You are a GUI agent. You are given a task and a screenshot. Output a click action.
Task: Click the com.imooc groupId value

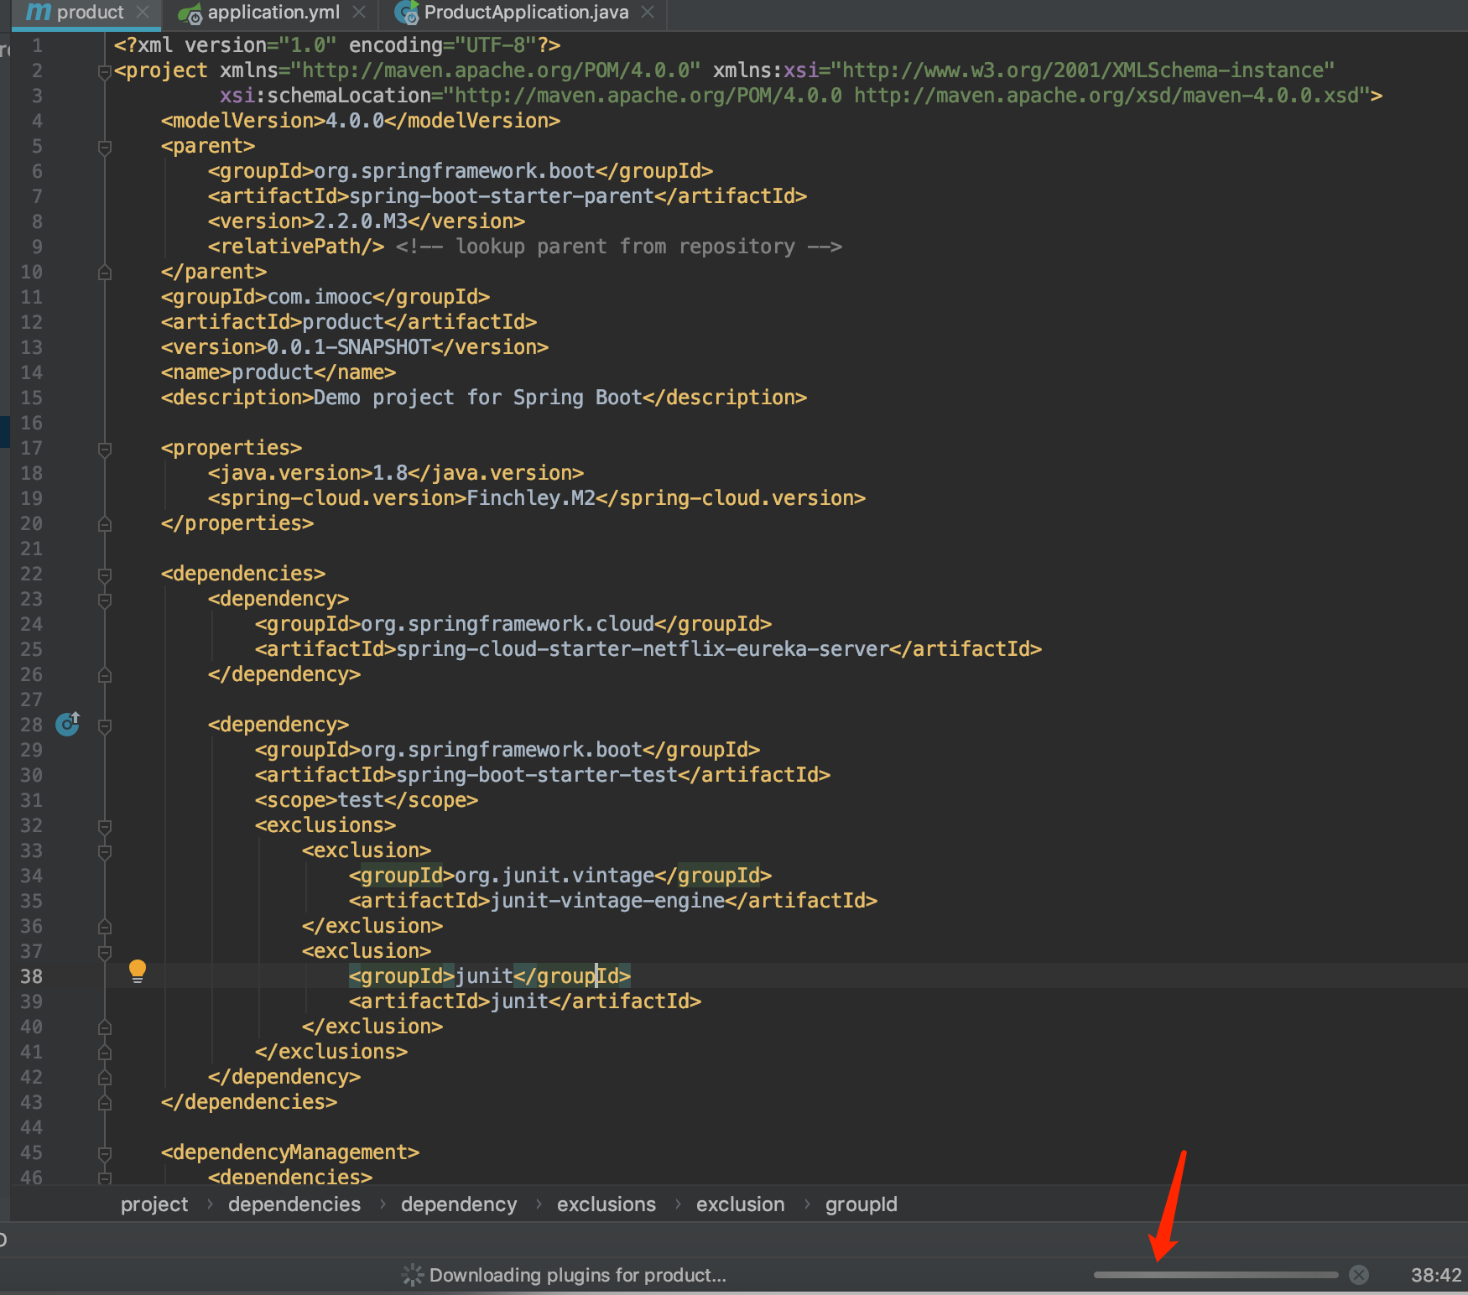[320, 297]
